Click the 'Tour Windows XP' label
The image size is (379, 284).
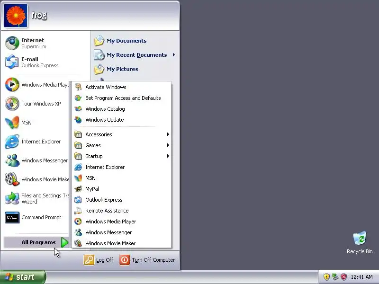click(x=41, y=104)
